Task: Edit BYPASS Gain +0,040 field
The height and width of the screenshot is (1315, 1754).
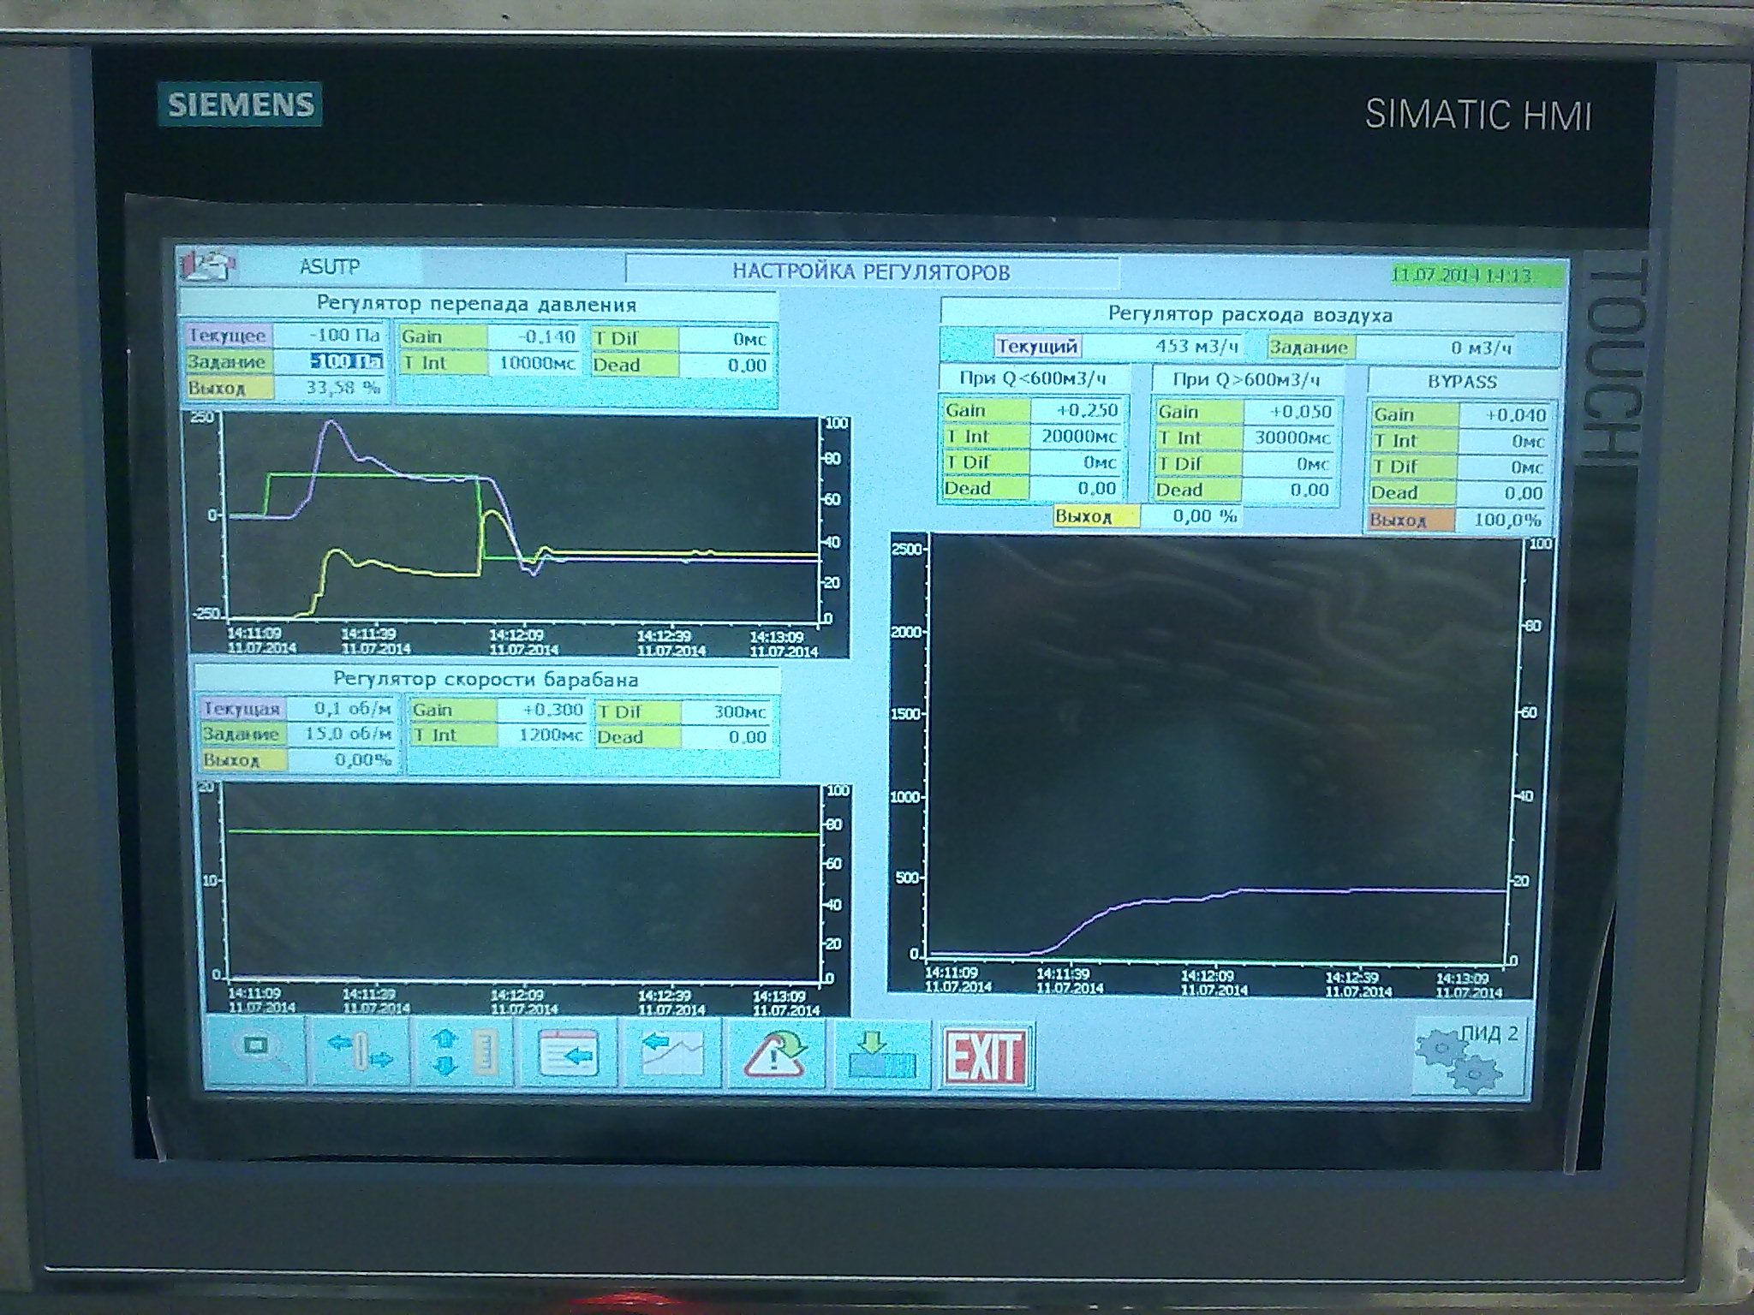Action: click(x=1505, y=416)
